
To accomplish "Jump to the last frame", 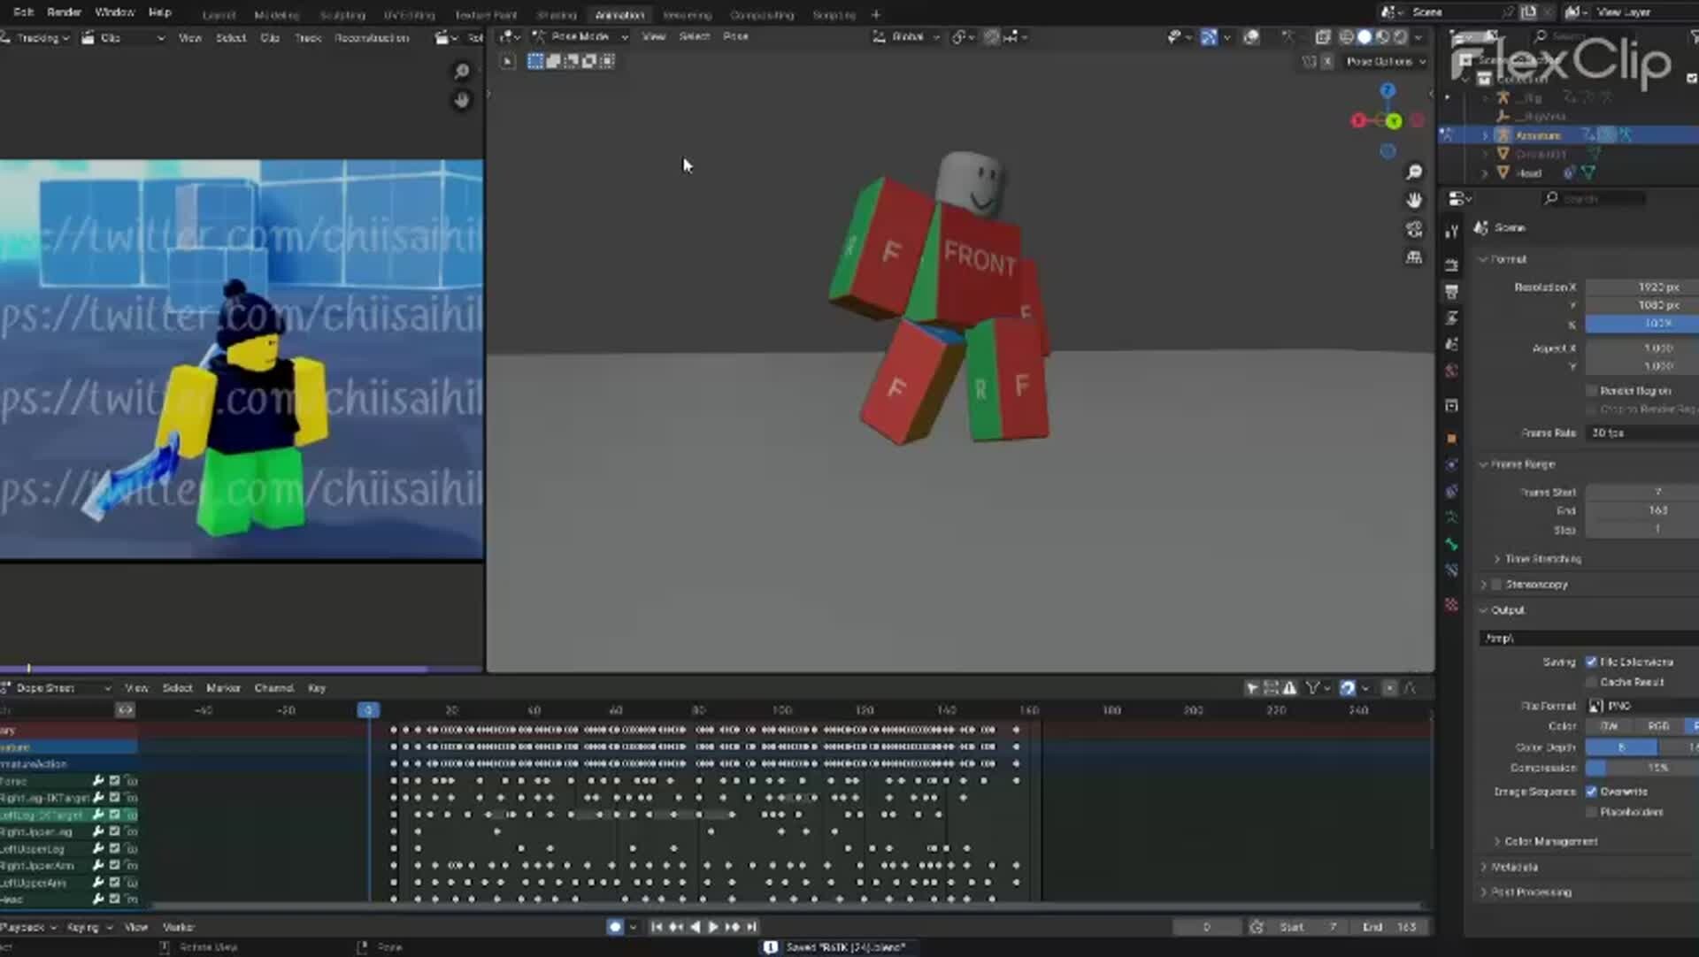I will click(x=751, y=926).
